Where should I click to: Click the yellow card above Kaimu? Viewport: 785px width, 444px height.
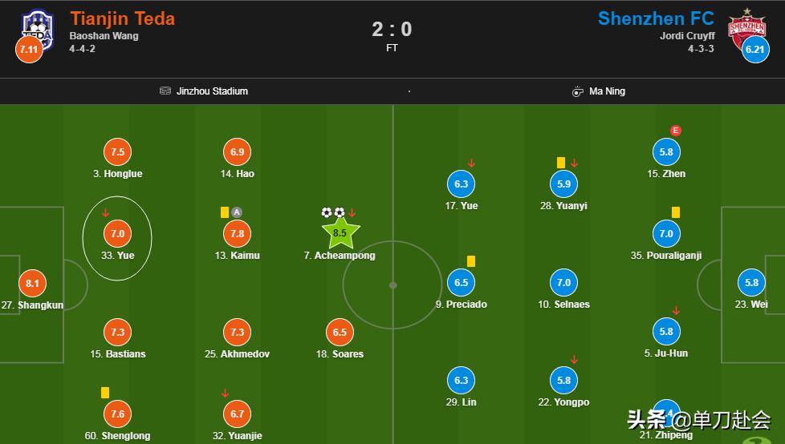pyautogui.click(x=225, y=212)
